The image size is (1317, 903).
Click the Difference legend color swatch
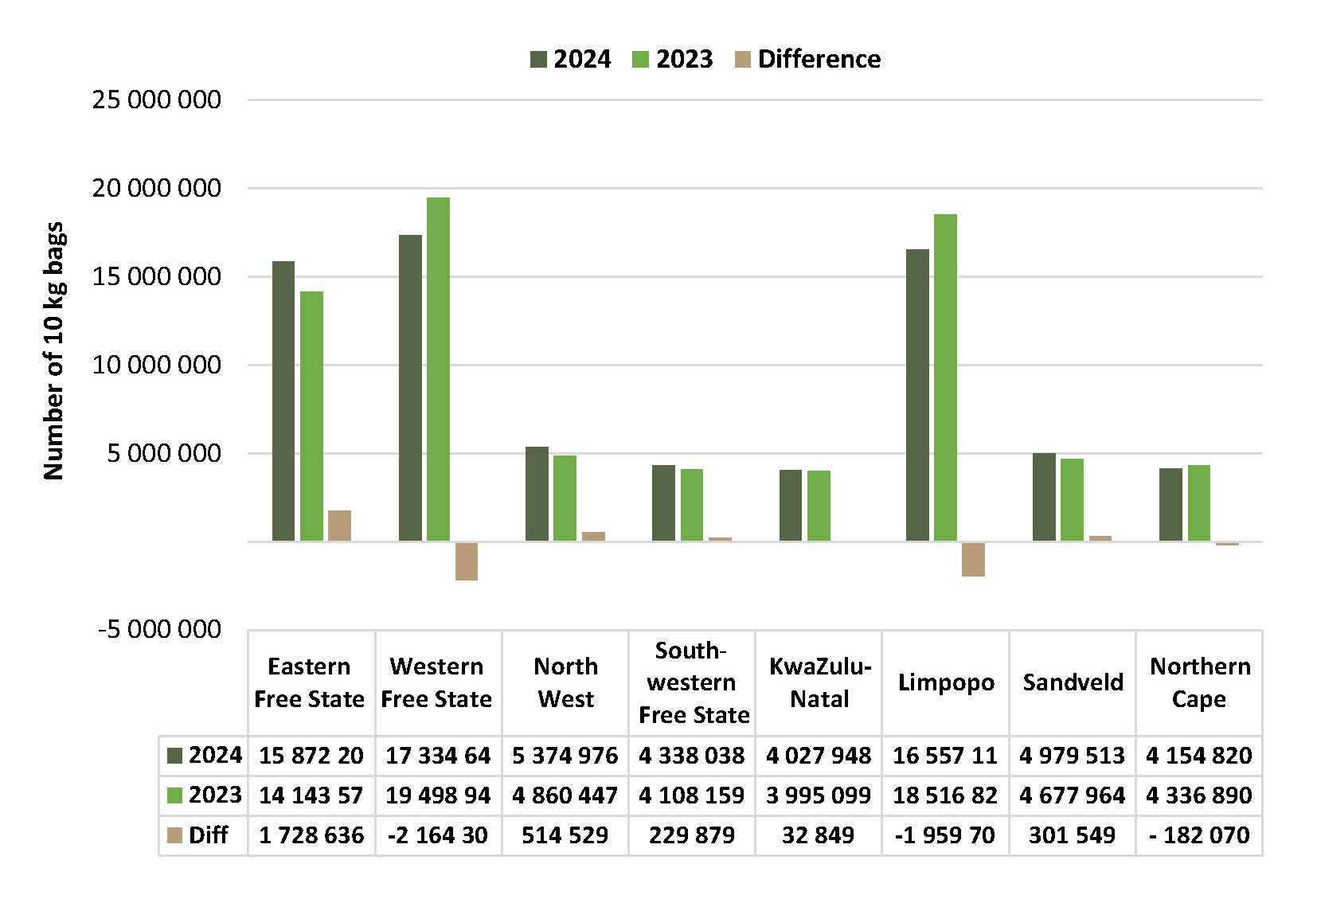point(742,60)
